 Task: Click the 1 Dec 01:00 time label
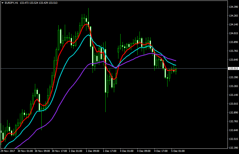(x=75, y=151)
